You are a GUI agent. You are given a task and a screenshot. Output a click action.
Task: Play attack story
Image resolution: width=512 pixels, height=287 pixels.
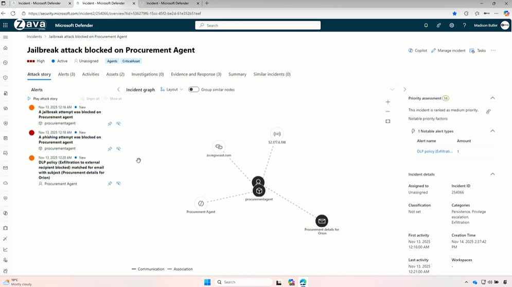point(42,99)
